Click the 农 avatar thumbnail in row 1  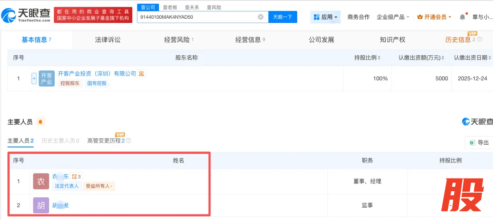(41, 181)
